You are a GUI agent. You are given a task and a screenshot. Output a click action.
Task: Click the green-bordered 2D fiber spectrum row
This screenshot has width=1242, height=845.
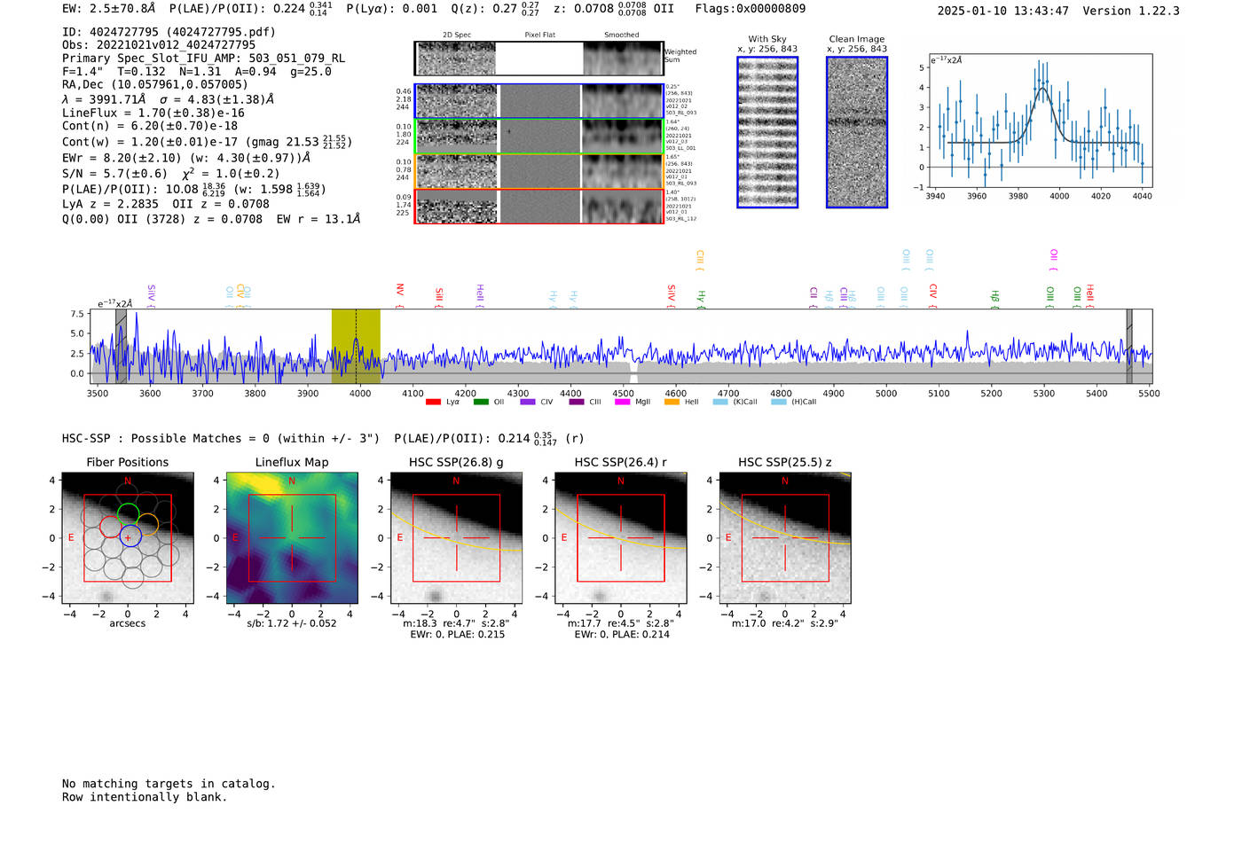coord(538,137)
